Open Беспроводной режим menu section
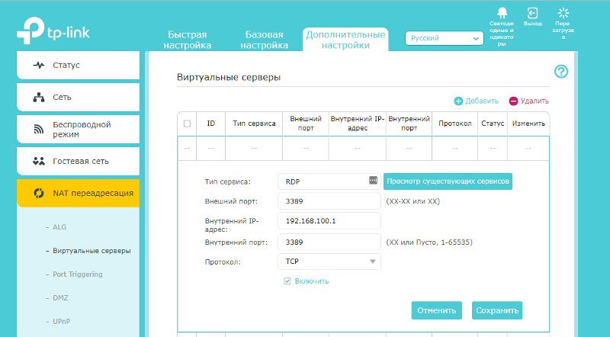This screenshot has width=610, height=337. tap(79, 129)
